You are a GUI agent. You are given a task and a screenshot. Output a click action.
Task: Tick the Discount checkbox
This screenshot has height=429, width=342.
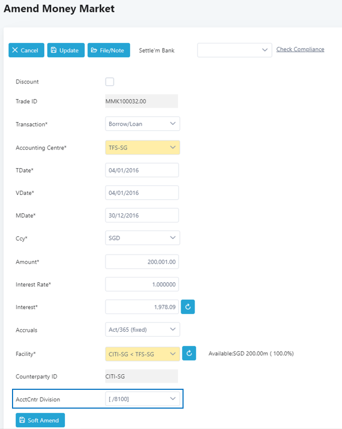pyautogui.click(x=110, y=82)
